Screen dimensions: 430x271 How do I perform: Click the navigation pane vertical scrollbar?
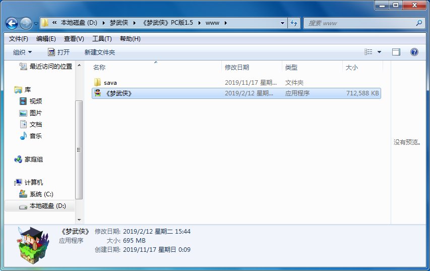(x=79, y=149)
